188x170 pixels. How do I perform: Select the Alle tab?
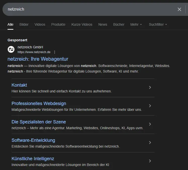[x=10, y=24]
